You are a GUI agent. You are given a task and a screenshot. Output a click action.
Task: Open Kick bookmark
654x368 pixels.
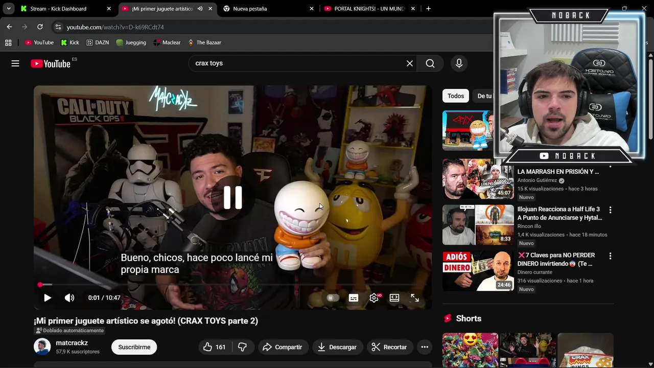click(70, 42)
